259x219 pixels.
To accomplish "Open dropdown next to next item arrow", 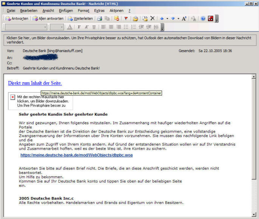I will 178,19.
